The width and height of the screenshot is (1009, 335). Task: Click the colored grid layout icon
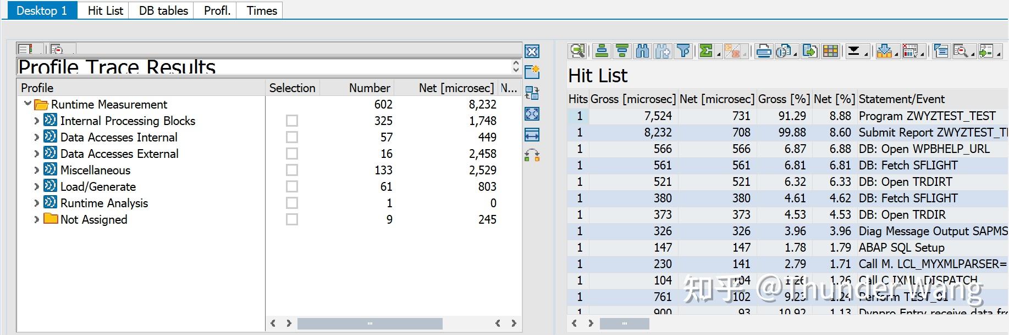click(x=830, y=52)
